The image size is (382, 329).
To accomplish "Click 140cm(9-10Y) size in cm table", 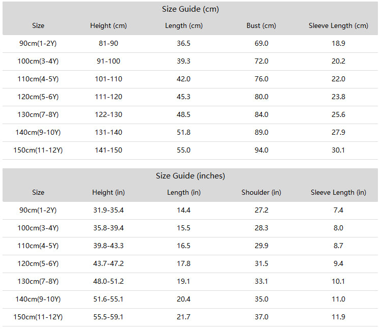I will (38, 132).
